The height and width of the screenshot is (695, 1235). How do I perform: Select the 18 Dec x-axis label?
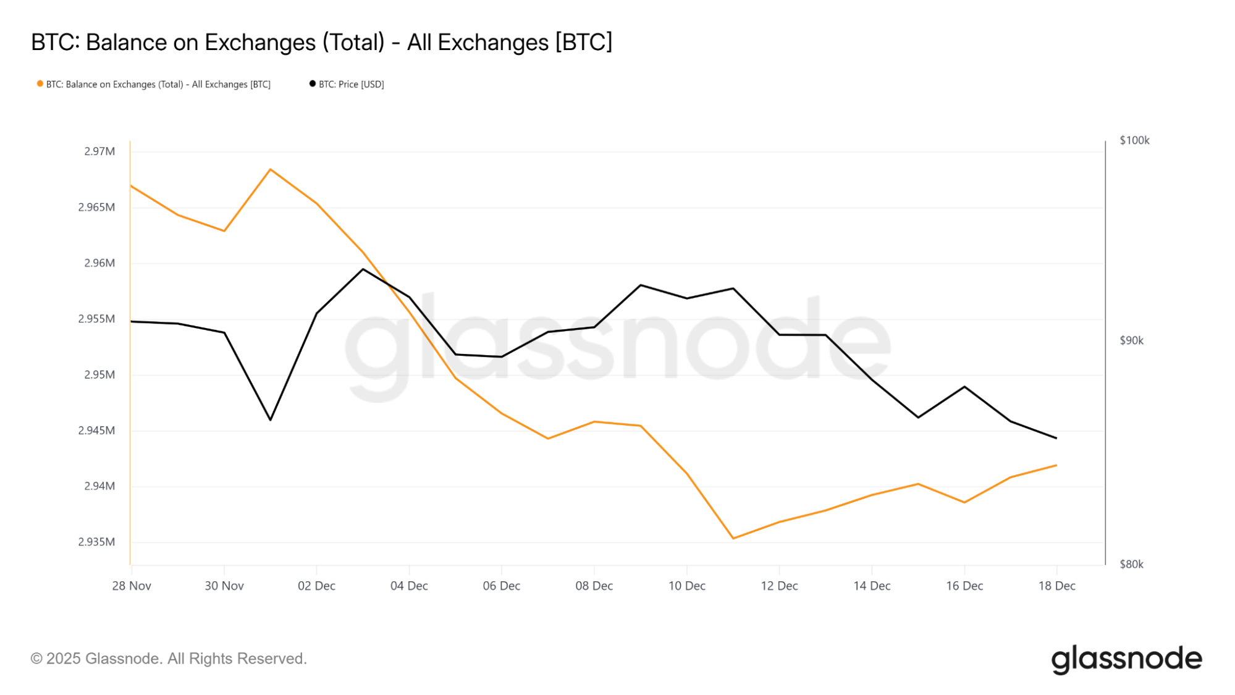(1056, 586)
